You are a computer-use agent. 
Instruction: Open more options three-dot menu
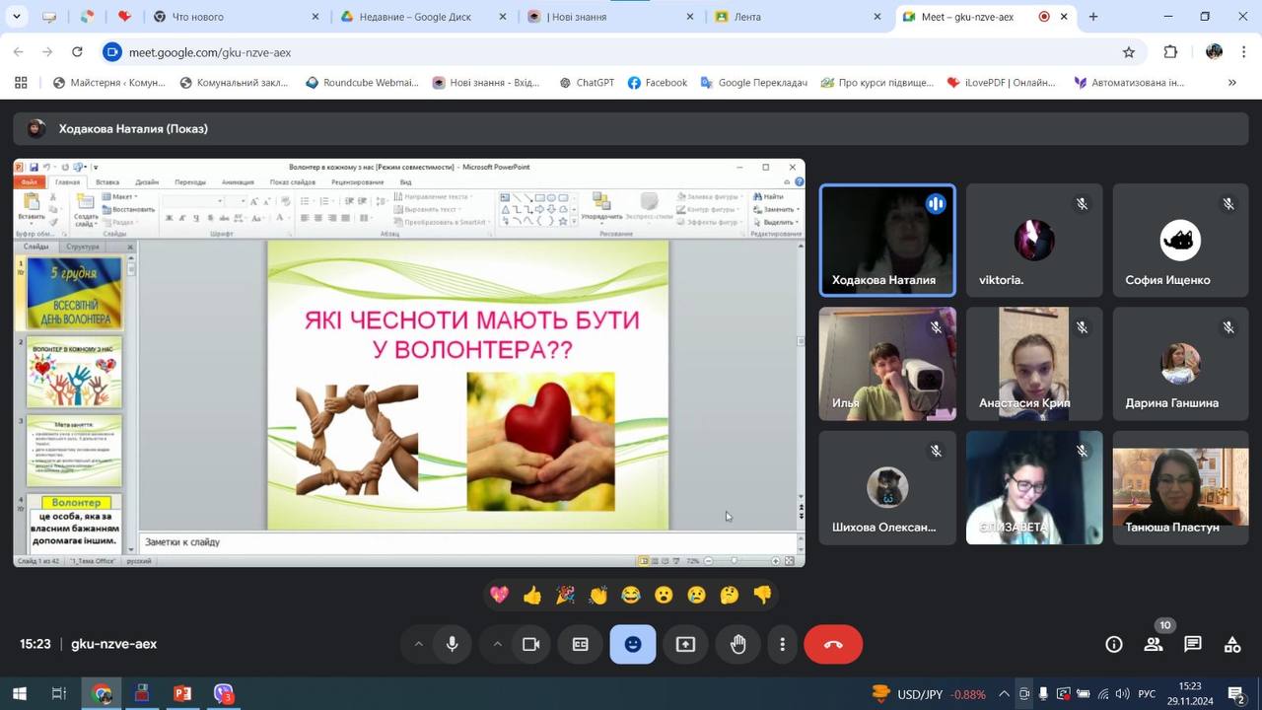click(x=782, y=644)
